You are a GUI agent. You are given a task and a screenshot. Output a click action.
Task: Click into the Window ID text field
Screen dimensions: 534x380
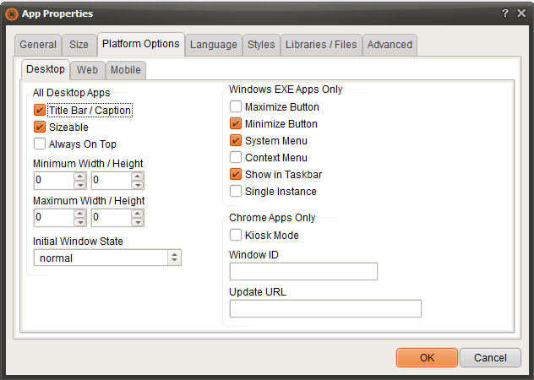coord(303,272)
